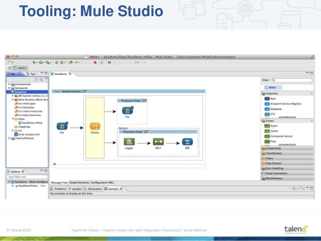This screenshot has height=241, width=321.
Task: Click Collapse All in Package Explorer
Action: point(37,79)
